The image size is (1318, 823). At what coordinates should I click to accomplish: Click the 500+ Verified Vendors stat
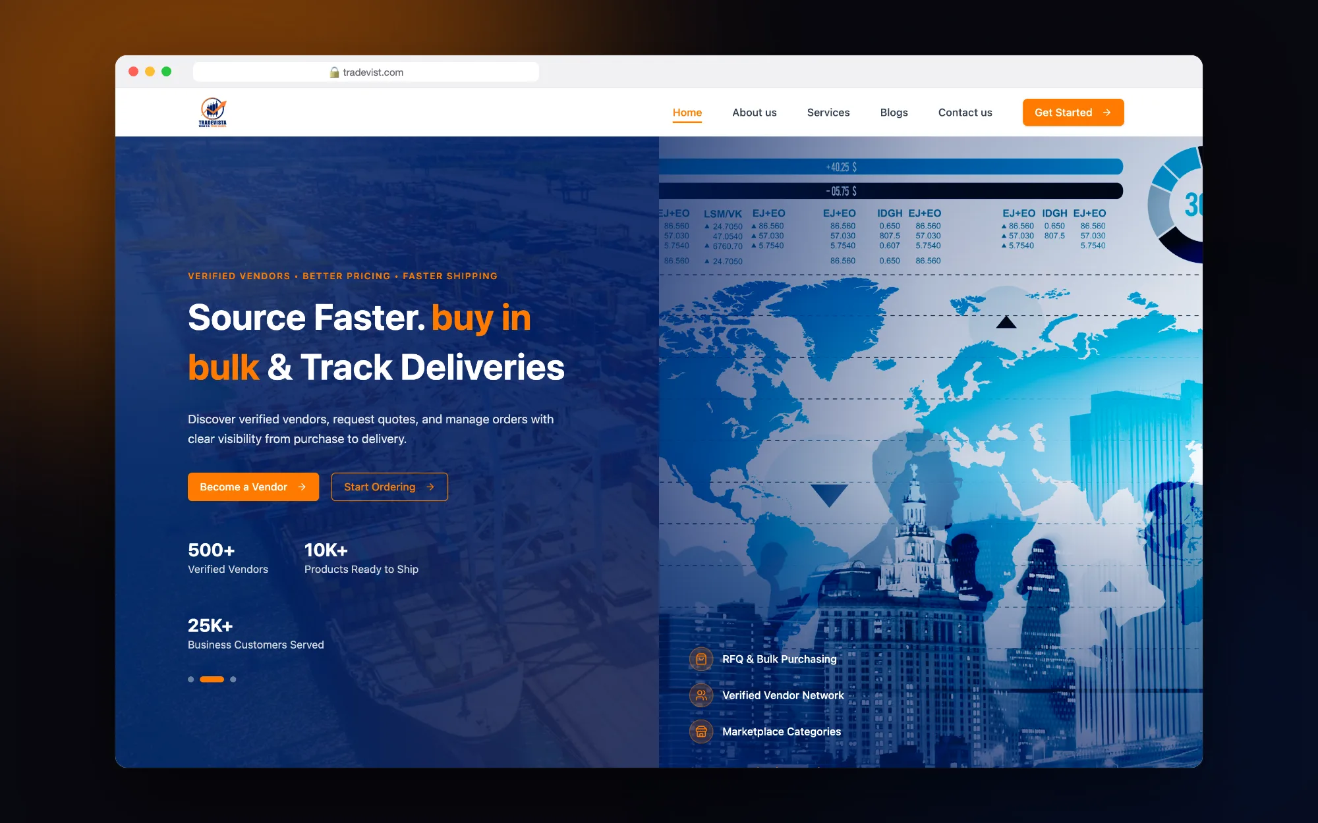tap(228, 558)
